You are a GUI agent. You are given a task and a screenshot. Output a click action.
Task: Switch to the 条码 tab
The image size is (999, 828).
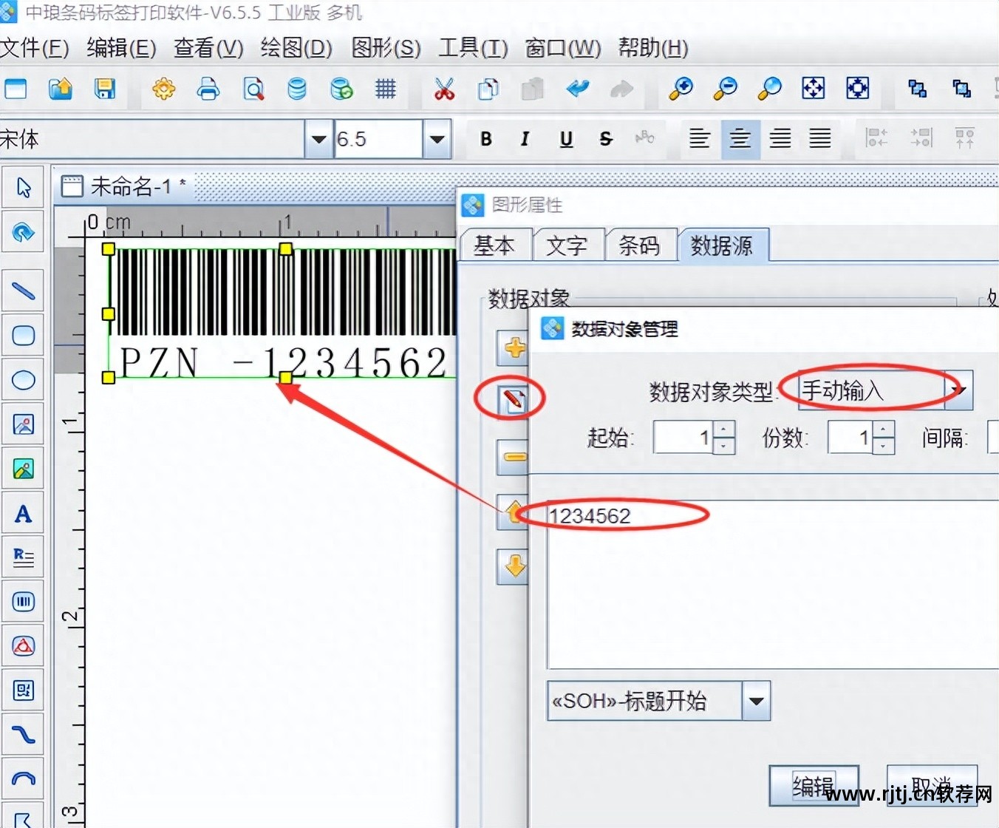(639, 245)
